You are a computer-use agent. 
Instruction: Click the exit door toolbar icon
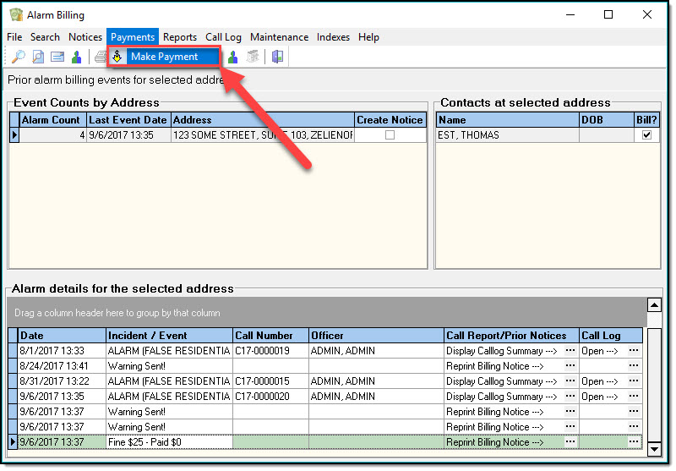(277, 57)
